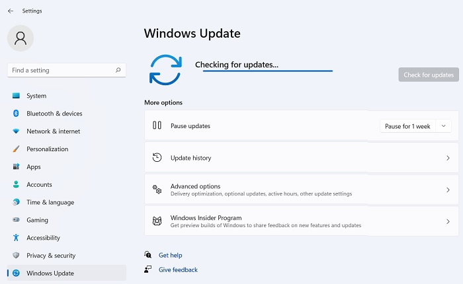
Task: Click the Windows Update page heading
Action: click(x=192, y=33)
